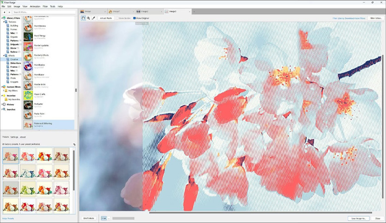386x223 pixels.
Task: Switch to the About tab
Action: [x=23, y=137]
